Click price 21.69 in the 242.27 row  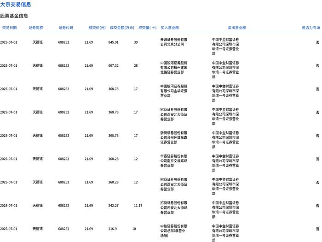coord(89,206)
